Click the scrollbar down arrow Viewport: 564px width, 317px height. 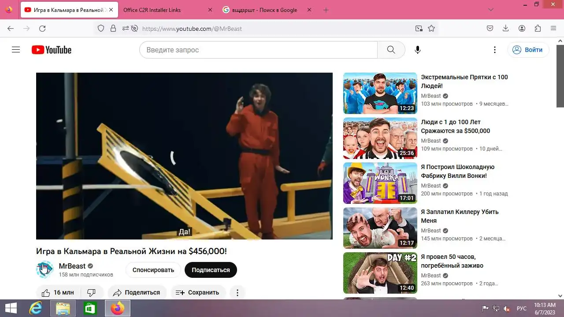tap(560, 296)
